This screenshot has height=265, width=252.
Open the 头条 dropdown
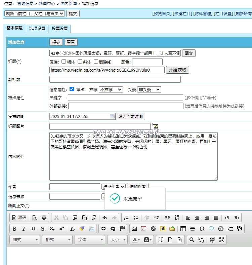(x=149, y=89)
